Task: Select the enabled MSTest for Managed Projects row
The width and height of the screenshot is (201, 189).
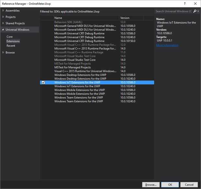Action: click(97, 67)
